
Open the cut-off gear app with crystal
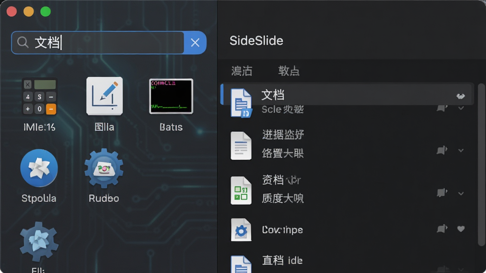39,242
